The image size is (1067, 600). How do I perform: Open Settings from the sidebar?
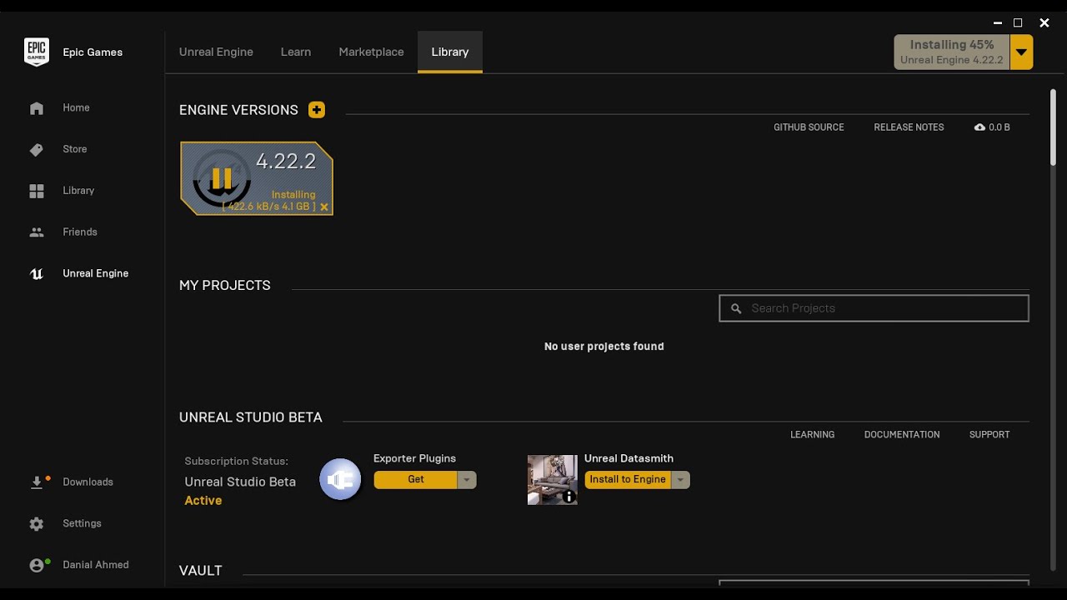click(x=82, y=524)
